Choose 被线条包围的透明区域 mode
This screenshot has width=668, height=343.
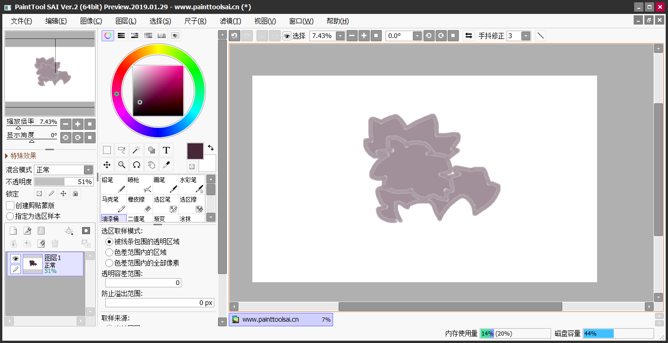coord(109,241)
